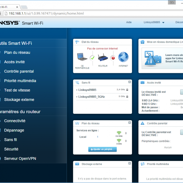Screen dimensions: 183x183
Task: Toggle the Contrôle parental switch
Action: (x=181, y=132)
